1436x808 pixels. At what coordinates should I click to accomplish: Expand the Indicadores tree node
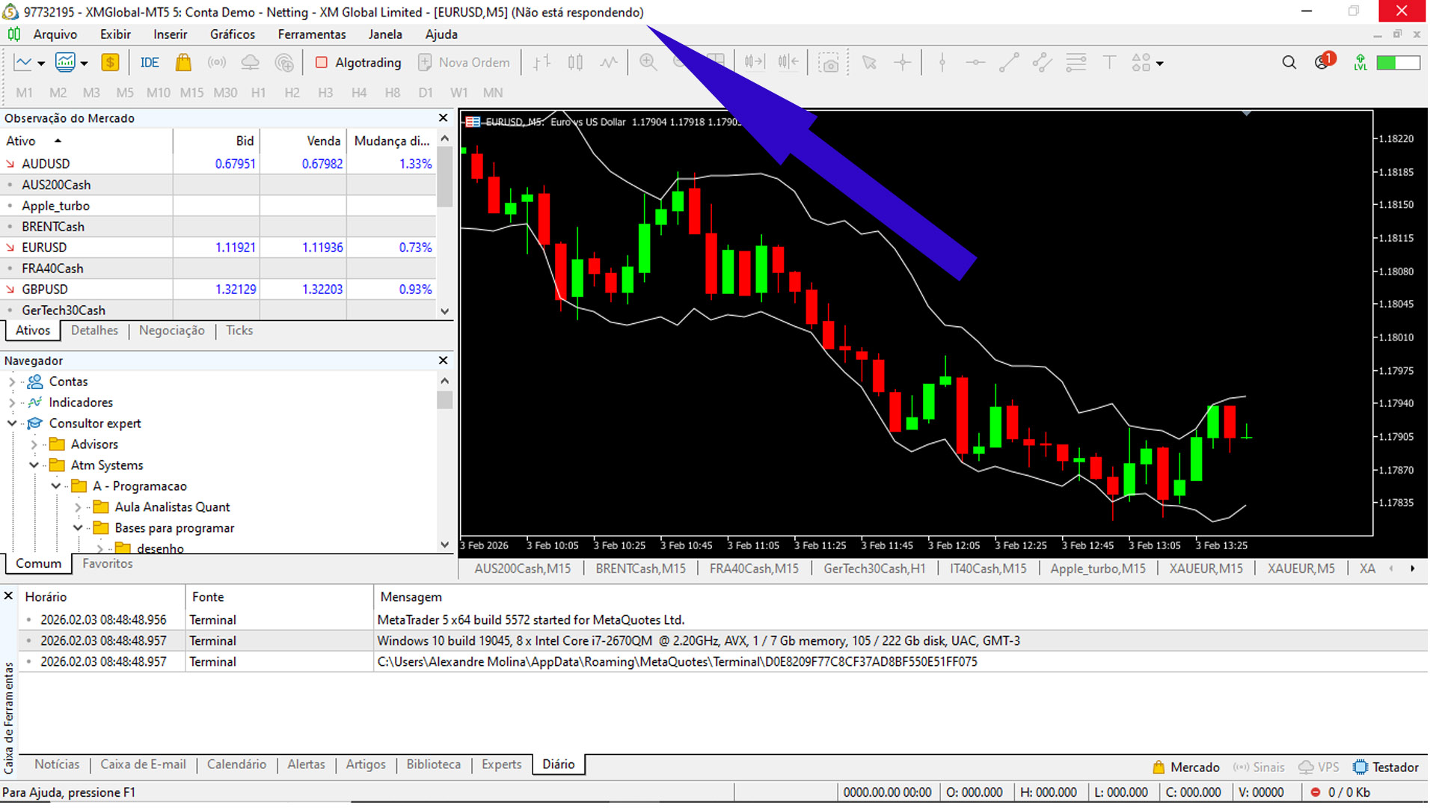coord(12,403)
